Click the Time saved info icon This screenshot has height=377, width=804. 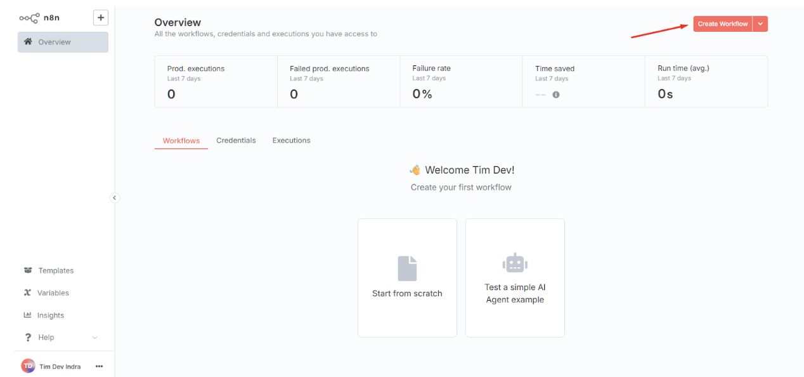[556, 95]
